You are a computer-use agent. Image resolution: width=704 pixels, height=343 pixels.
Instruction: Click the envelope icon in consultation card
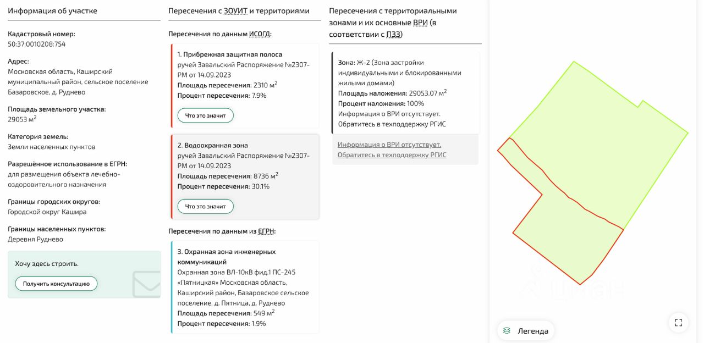[146, 283]
